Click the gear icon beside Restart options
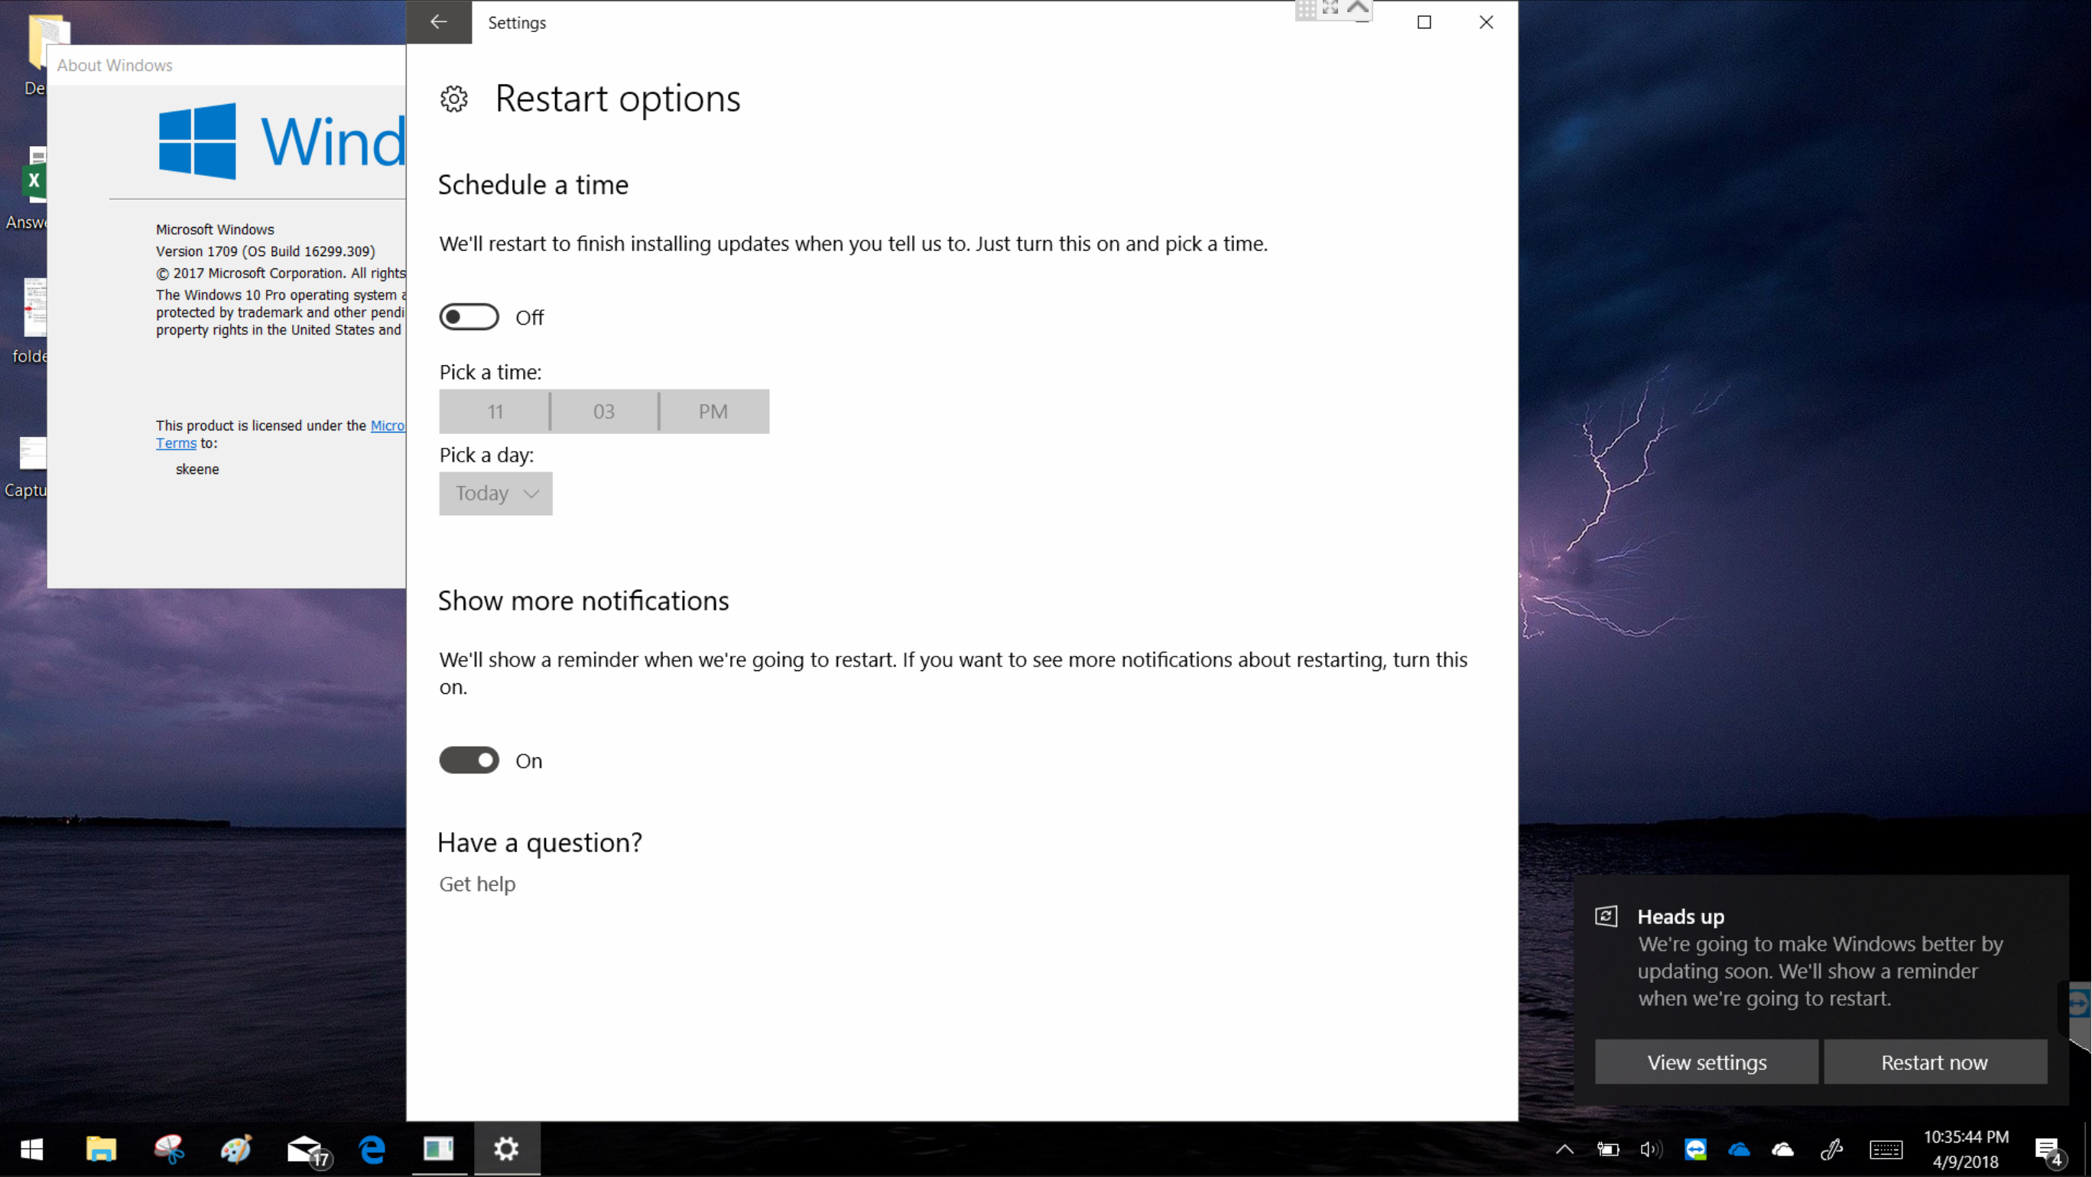 [454, 99]
